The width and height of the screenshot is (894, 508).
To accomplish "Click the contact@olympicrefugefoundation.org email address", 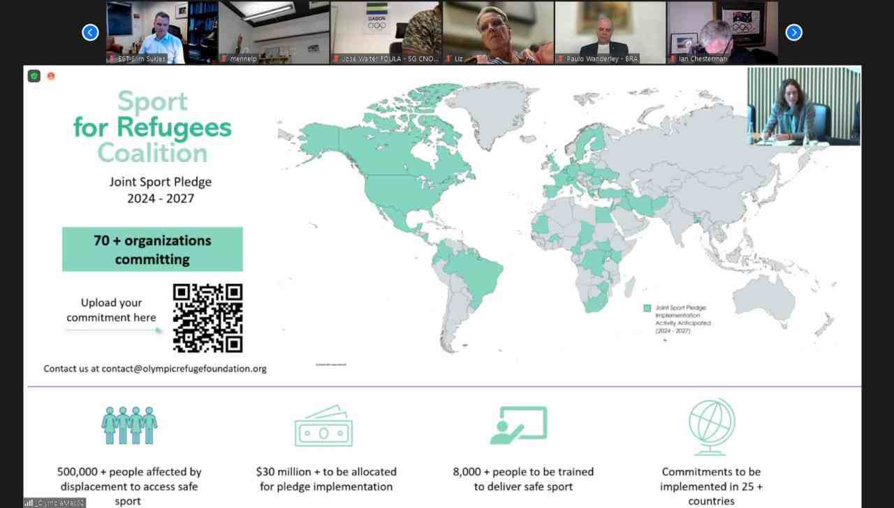I will pyautogui.click(x=184, y=368).
